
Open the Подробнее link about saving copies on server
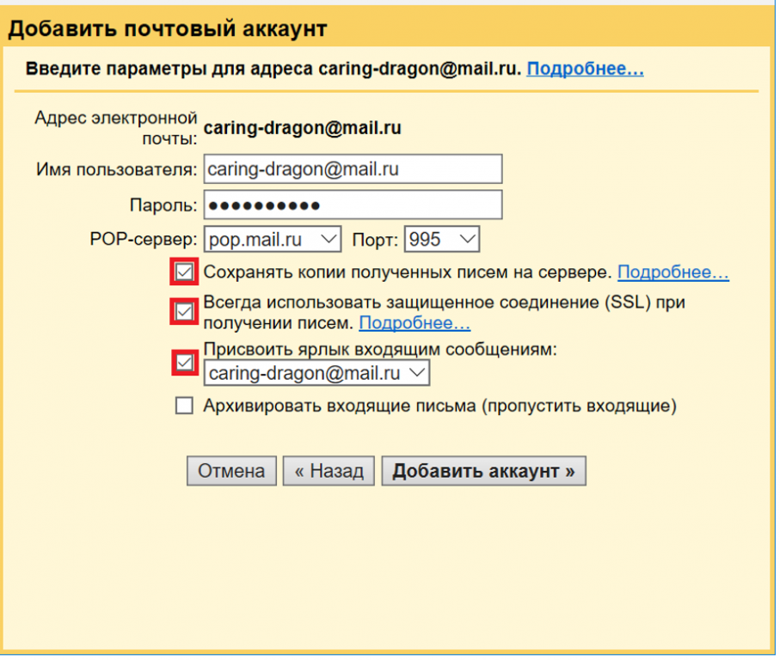(x=673, y=272)
